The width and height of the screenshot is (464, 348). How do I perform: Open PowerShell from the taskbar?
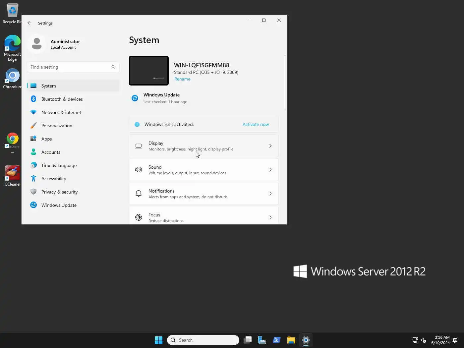pyautogui.click(x=277, y=340)
